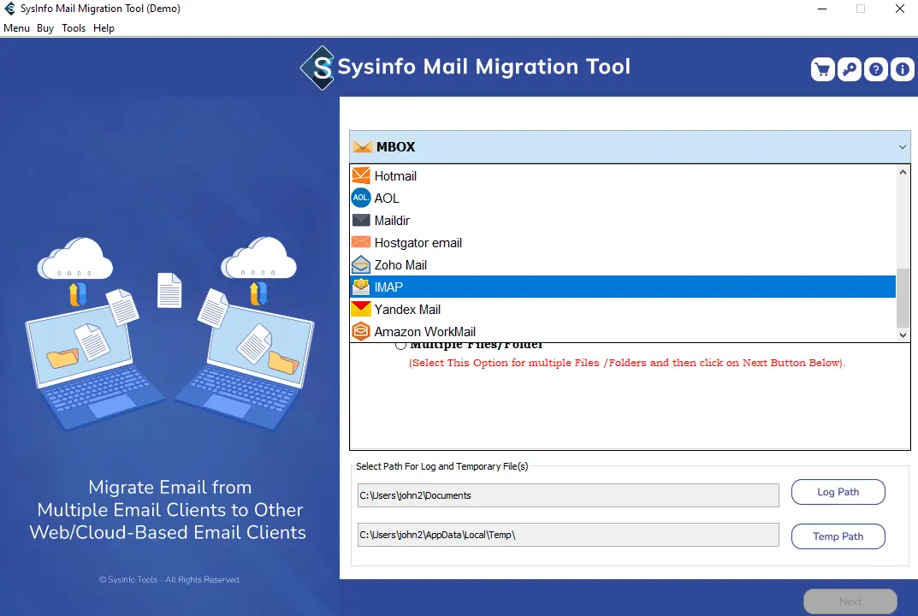Open the Buy menu
Image resolution: width=918 pixels, height=616 pixels.
45,28
